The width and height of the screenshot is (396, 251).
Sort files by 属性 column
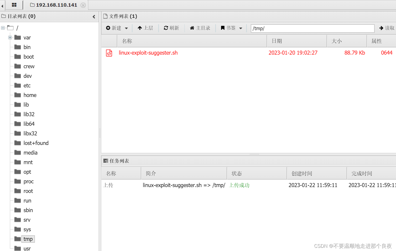click(x=381, y=41)
